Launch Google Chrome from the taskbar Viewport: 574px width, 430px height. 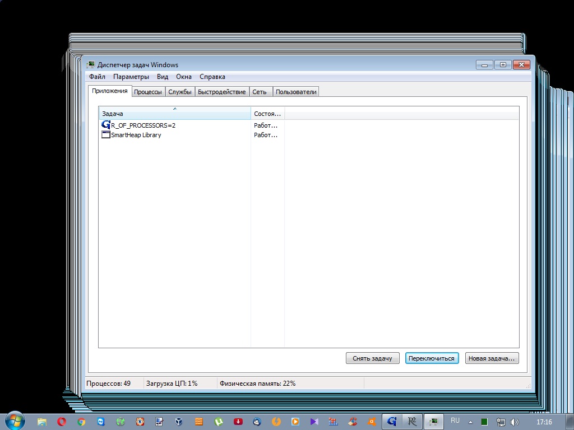(x=81, y=422)
